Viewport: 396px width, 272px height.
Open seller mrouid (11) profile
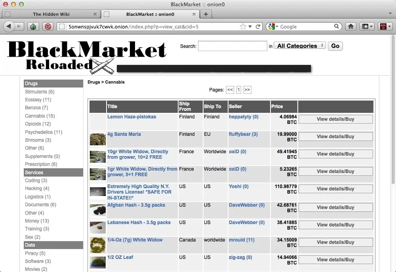click(242, 240)
